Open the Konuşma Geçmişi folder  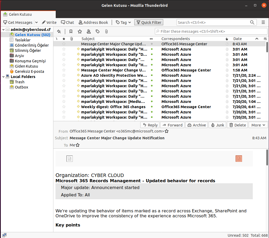(x=30, y=61)
